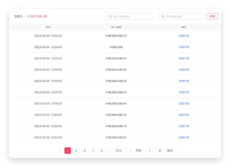230x167 pixels.
Task: Go to previous page using left arrow
Action: [x=59, y=150]
